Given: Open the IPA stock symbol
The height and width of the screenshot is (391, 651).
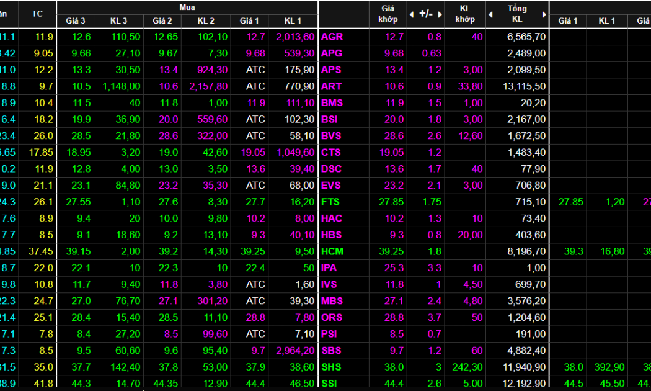Looking at the screenshot, I should click(x=329, y=268).
